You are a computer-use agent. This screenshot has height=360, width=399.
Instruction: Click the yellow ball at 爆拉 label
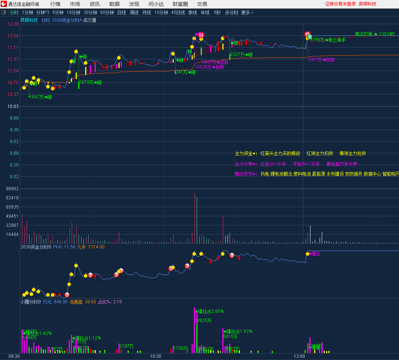(x=308, y=254)
